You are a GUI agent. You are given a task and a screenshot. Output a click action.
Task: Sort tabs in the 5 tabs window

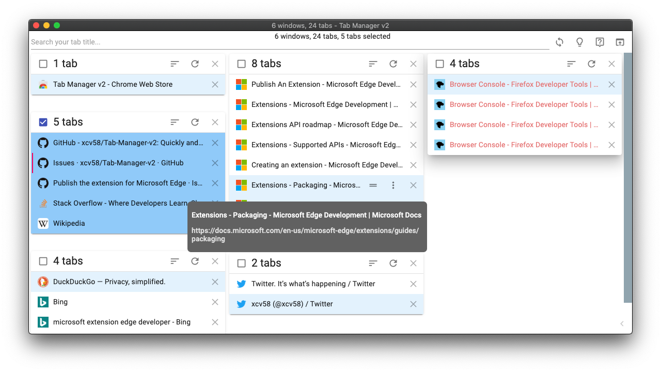[x=175, y=122]
